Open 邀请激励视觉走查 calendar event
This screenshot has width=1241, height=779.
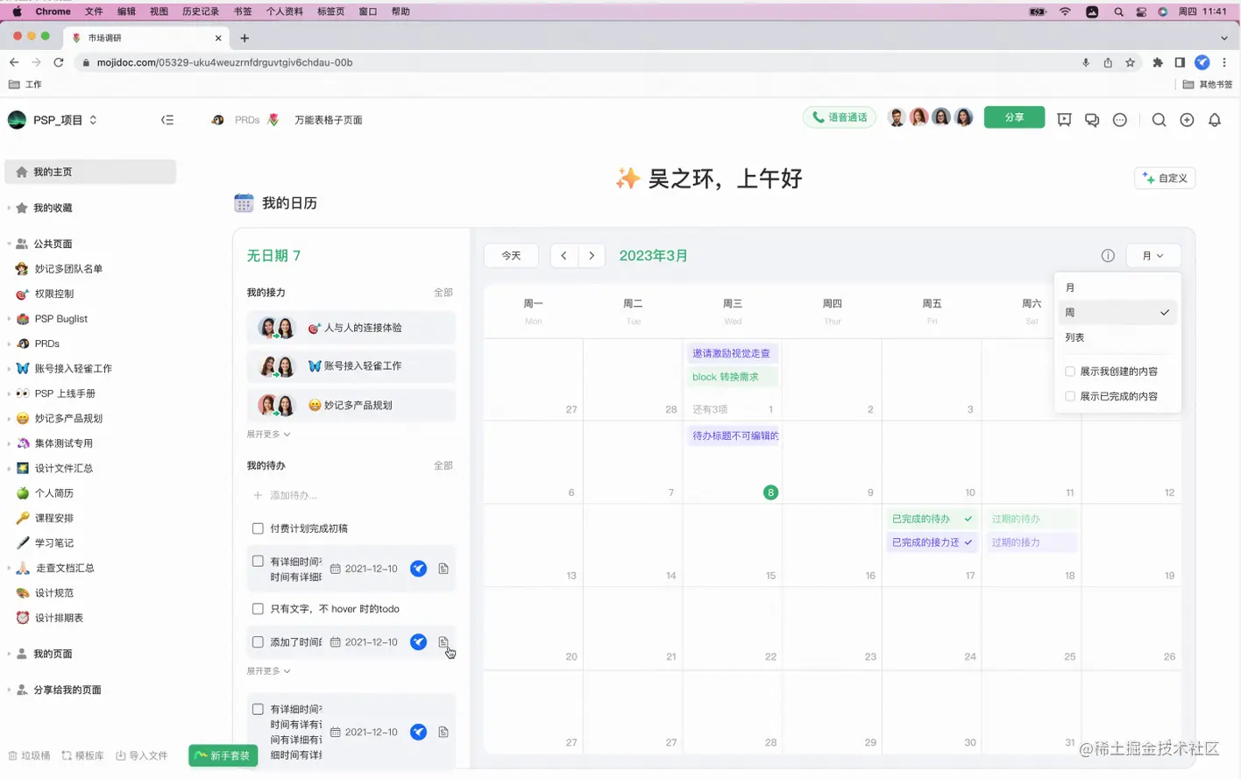(x=732, y=353)
